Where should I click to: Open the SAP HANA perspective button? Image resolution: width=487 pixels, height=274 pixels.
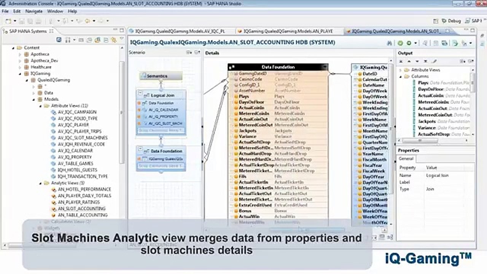point(474,21)
